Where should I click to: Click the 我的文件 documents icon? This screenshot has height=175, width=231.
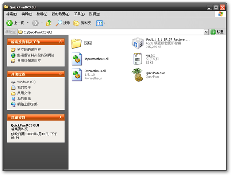coord(13,87)
